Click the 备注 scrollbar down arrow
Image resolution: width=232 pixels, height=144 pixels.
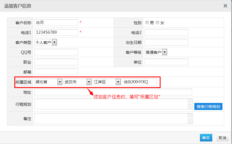click(190, 121)
